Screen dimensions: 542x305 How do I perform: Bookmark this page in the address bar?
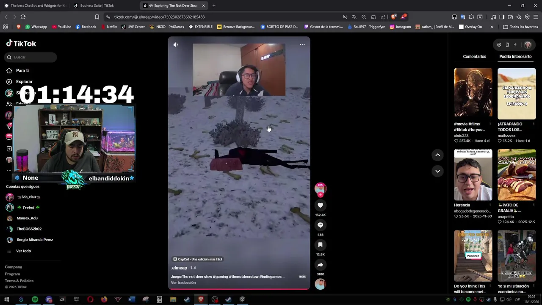(97, 17)
